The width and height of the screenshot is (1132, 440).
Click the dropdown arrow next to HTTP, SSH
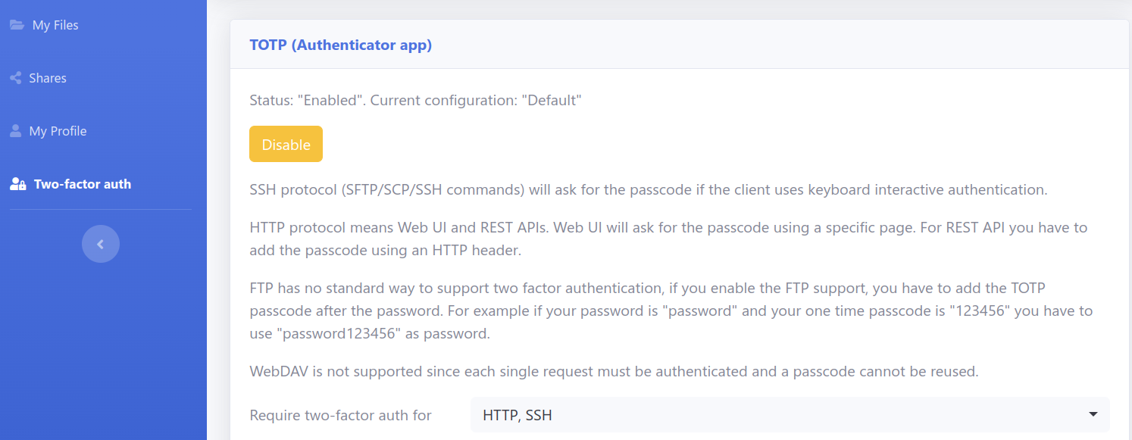[1093, 414]
